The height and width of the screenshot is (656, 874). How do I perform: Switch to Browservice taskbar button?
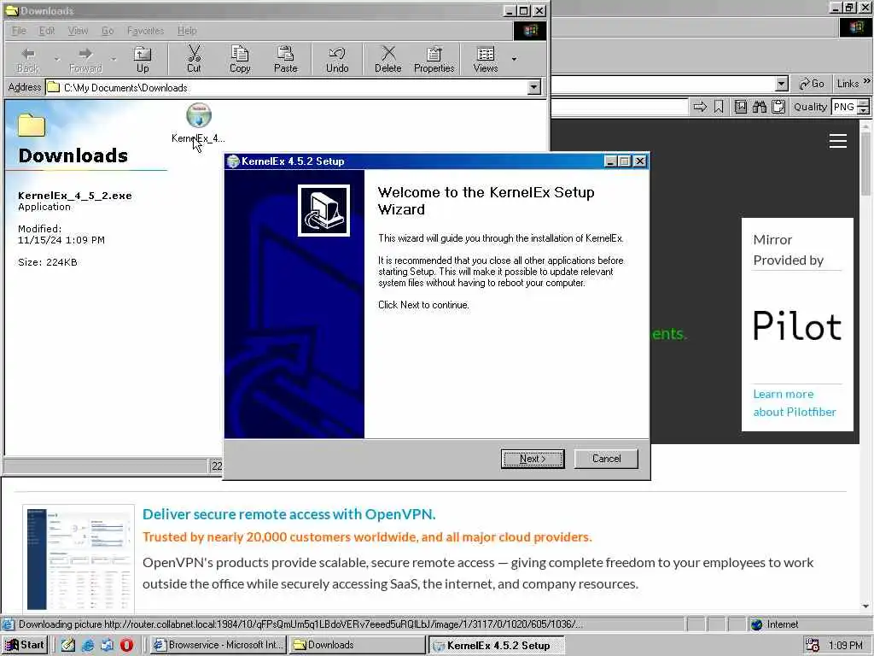218,645
